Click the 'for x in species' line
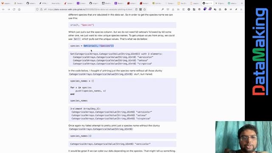Screen dimensions: 272x153 coord(81,88)
